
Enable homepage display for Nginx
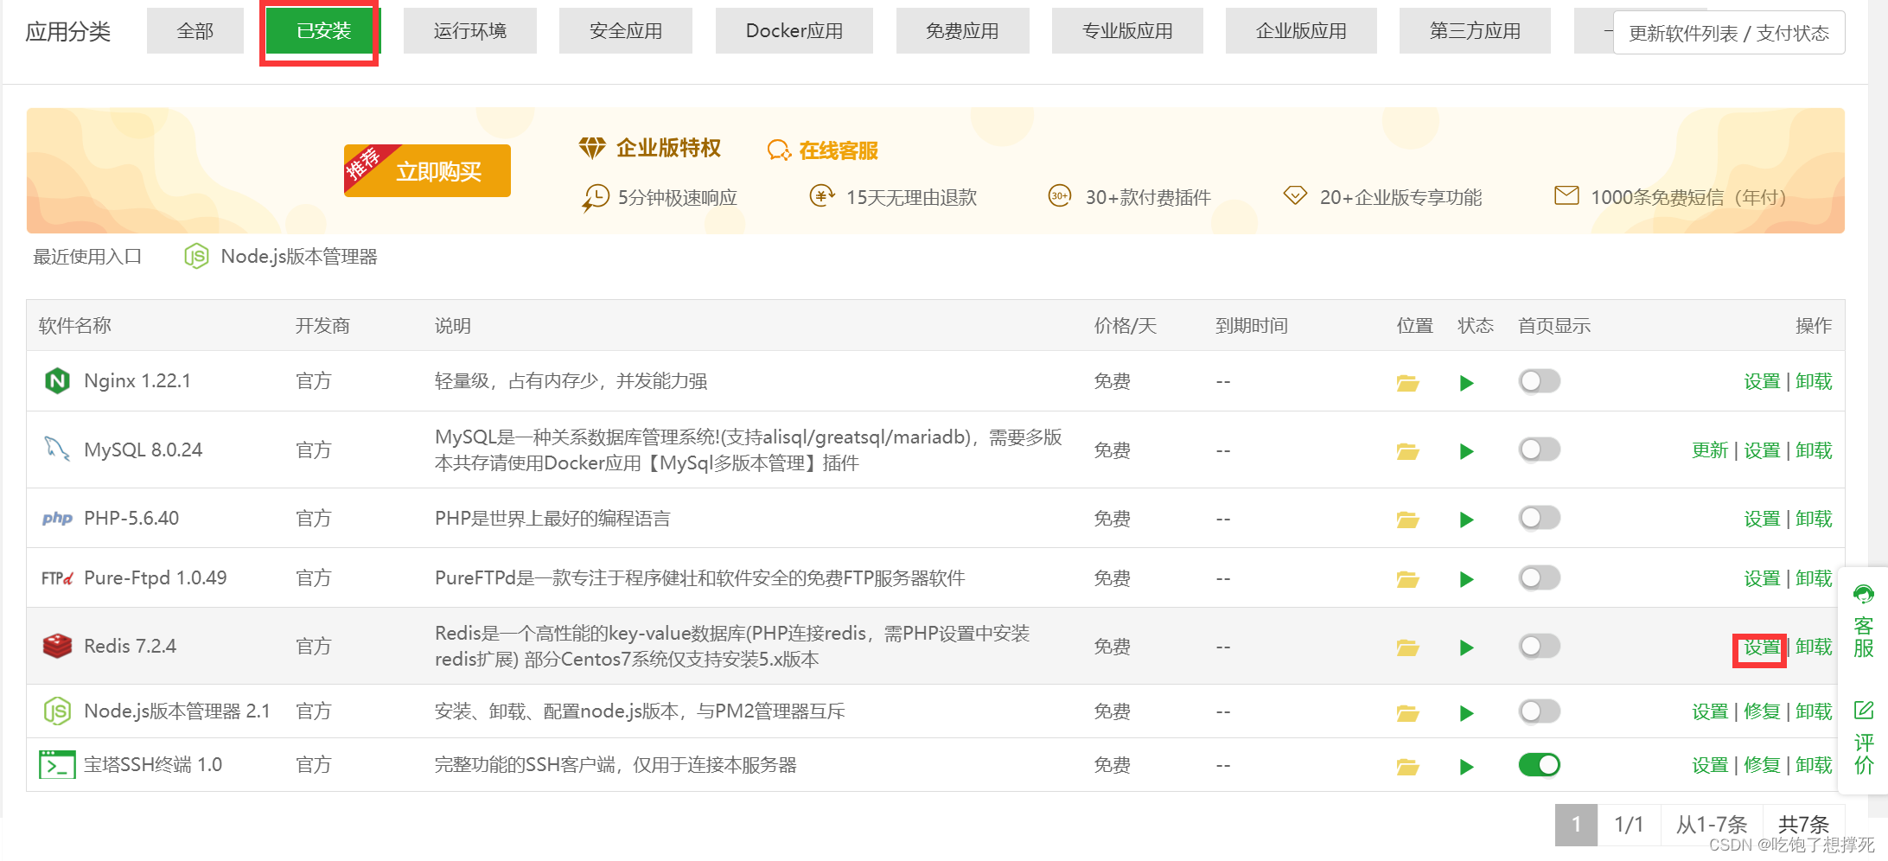pos(1539,381)
